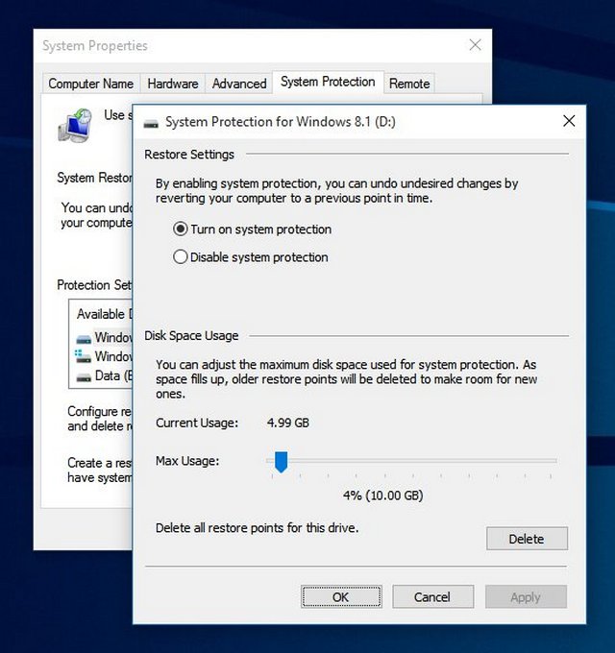Click the System Protection computer shield icon

click(x=75, y=125)
